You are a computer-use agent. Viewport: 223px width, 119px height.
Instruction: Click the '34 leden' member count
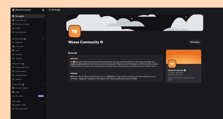click(x=180, y=73)
